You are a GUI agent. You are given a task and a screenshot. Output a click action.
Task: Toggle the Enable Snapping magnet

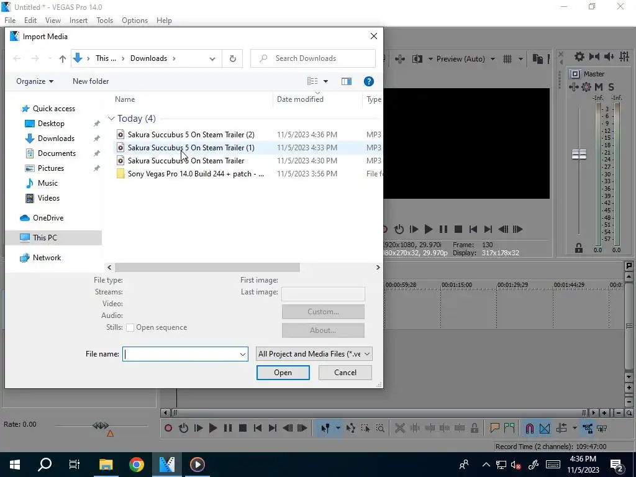529,429
